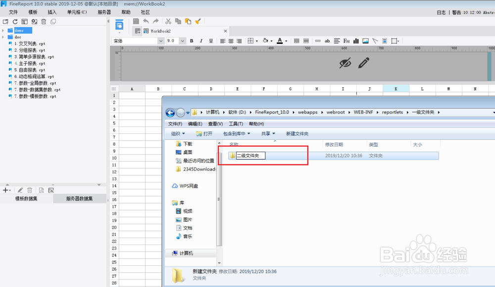The image size is (495, 287).
Task: Insert a chart with the bar chart icon
Action: tap(356, 41)
